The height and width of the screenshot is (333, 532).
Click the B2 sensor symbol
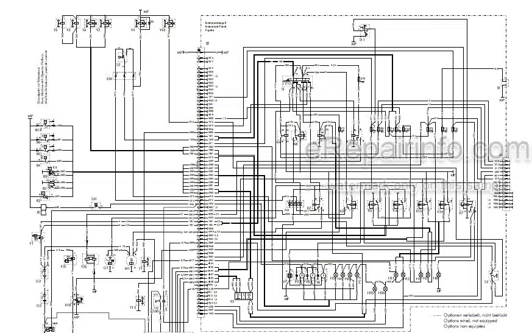click(x=51, y=184)
